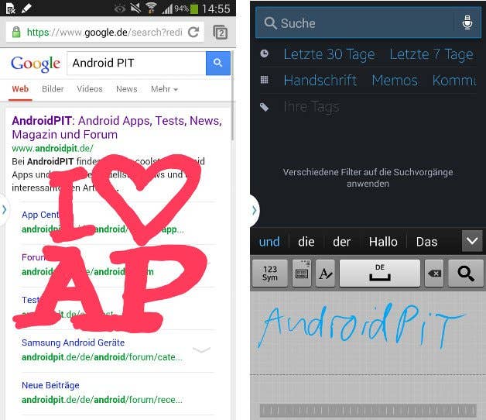Open the browser tabs counter showing 2

[220, 33]
